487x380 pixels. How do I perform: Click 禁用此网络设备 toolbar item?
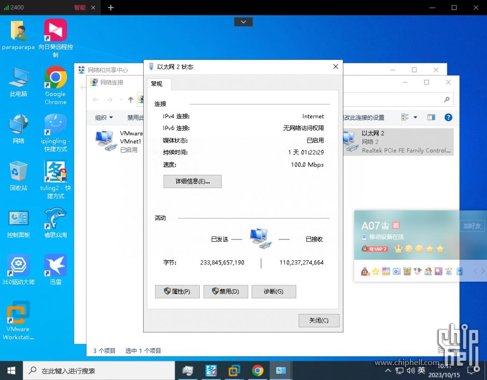pyautogui.click(x=135, y=117)
